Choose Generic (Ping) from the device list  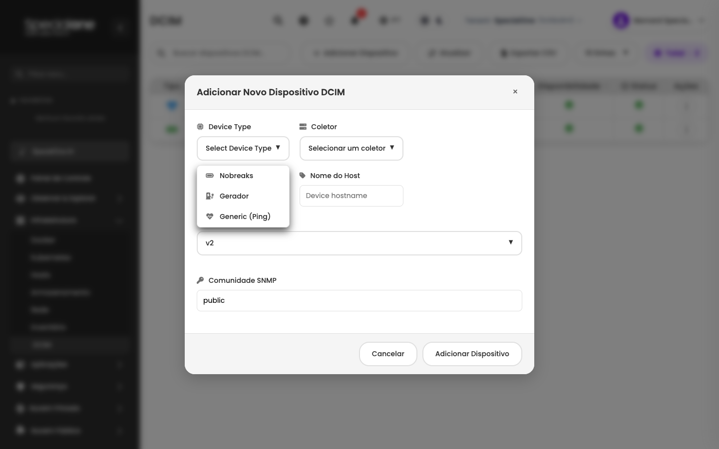coord(243,217)
